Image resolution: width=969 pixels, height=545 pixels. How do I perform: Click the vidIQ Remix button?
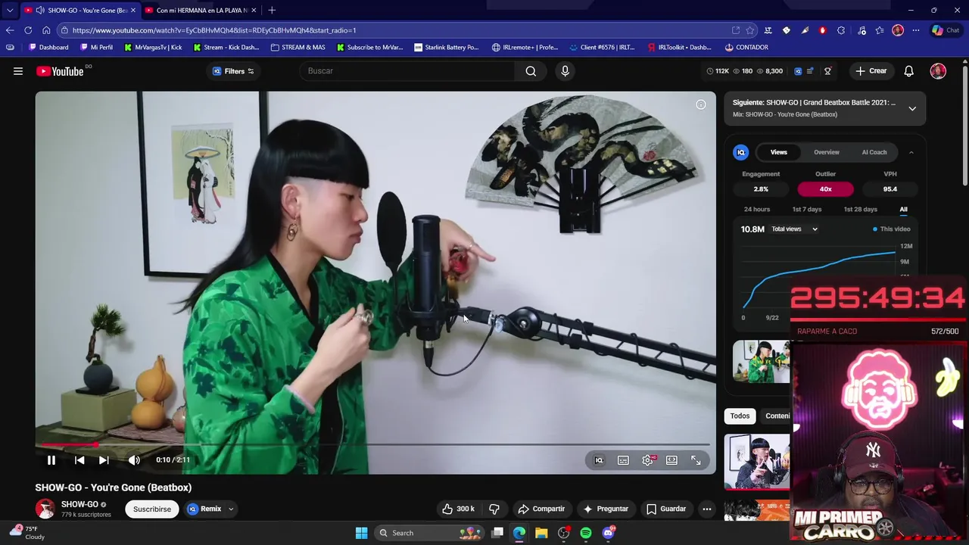[204, 509]
